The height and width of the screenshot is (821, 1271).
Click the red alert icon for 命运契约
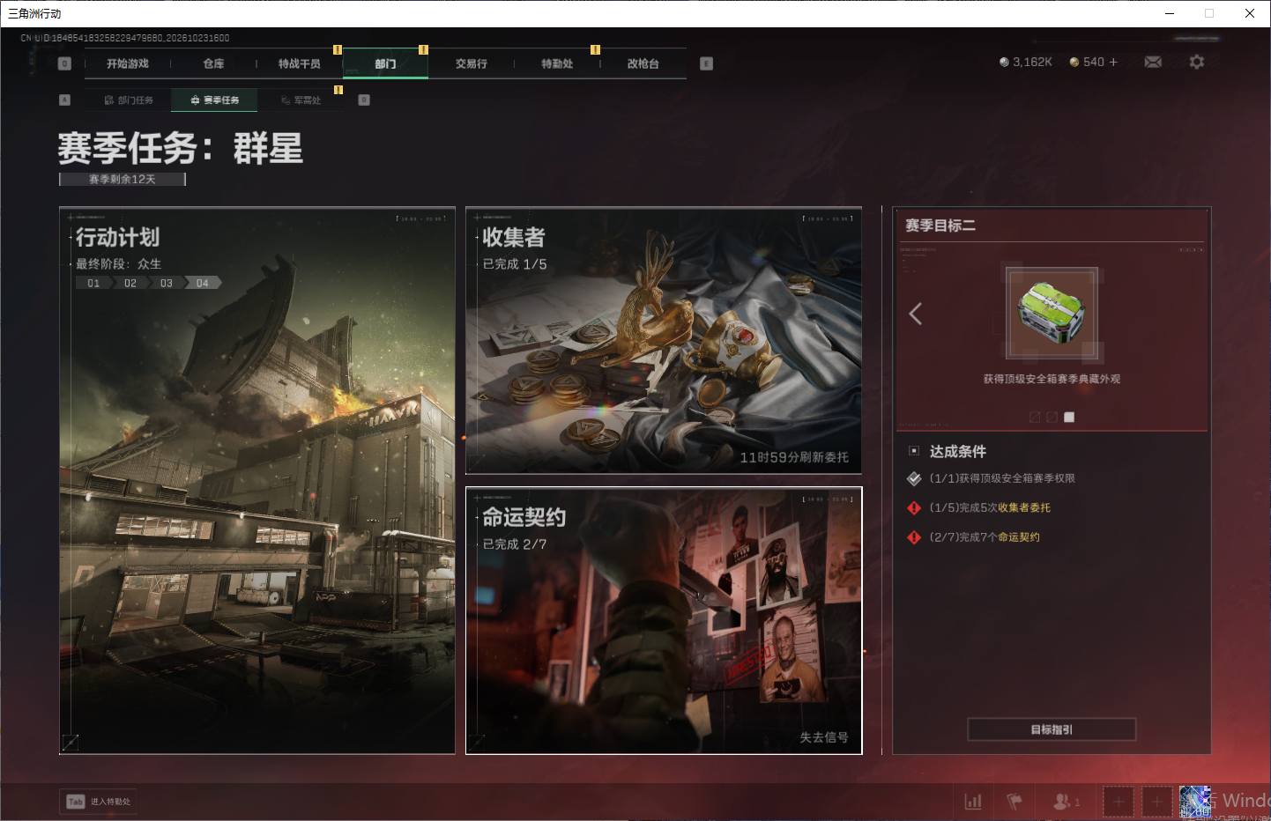(914, 537)
